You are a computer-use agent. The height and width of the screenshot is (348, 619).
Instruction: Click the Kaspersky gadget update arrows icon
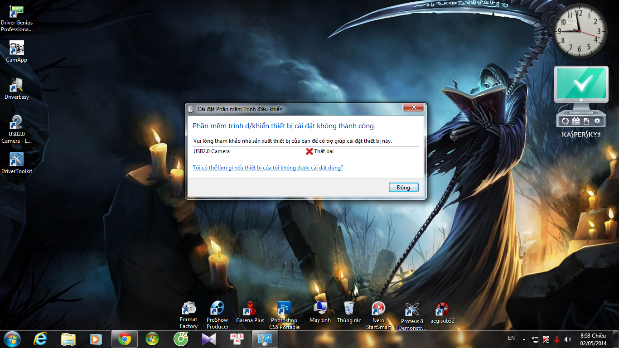tap(565, 121)
